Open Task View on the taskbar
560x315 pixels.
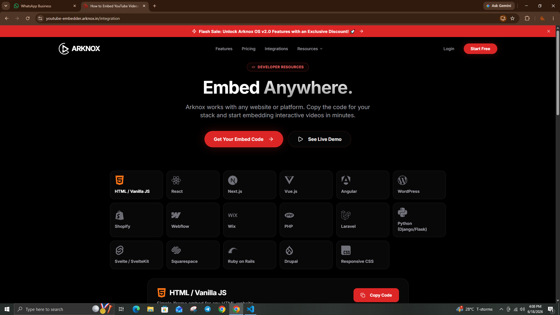[121, 309]
